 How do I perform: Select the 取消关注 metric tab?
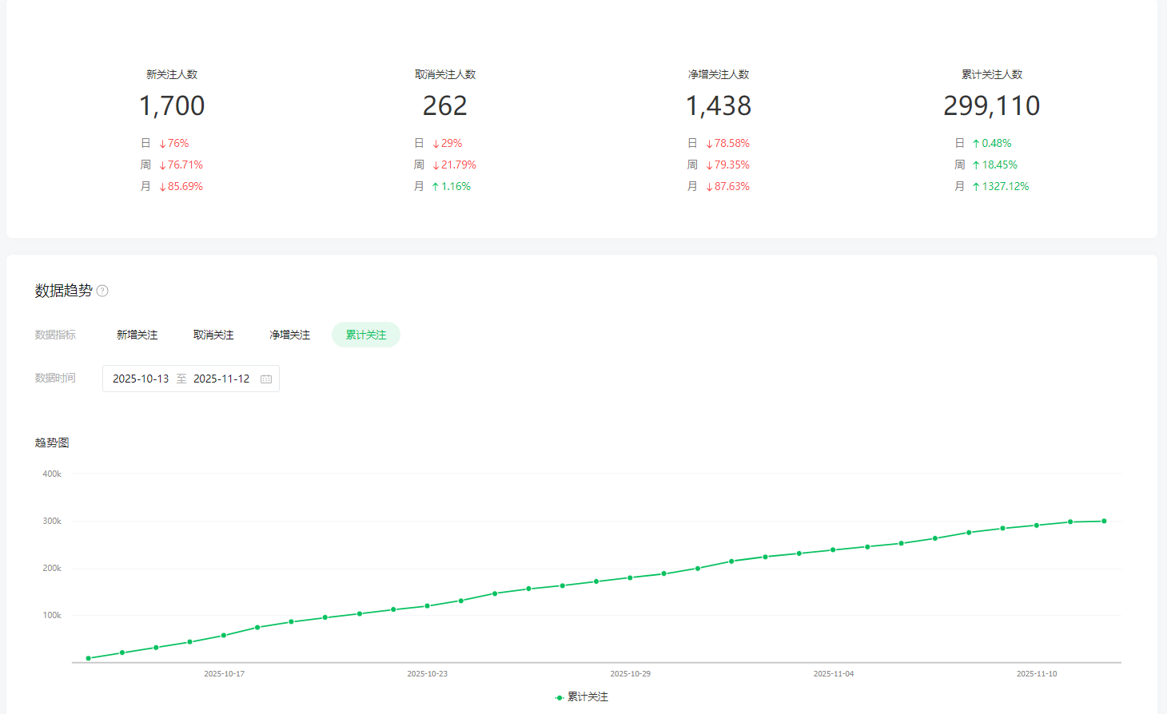pos(213,335)
